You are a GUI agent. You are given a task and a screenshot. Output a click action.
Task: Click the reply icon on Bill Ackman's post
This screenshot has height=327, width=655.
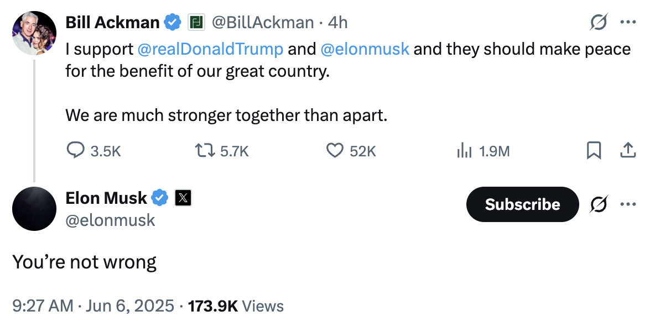pos(75,150)
